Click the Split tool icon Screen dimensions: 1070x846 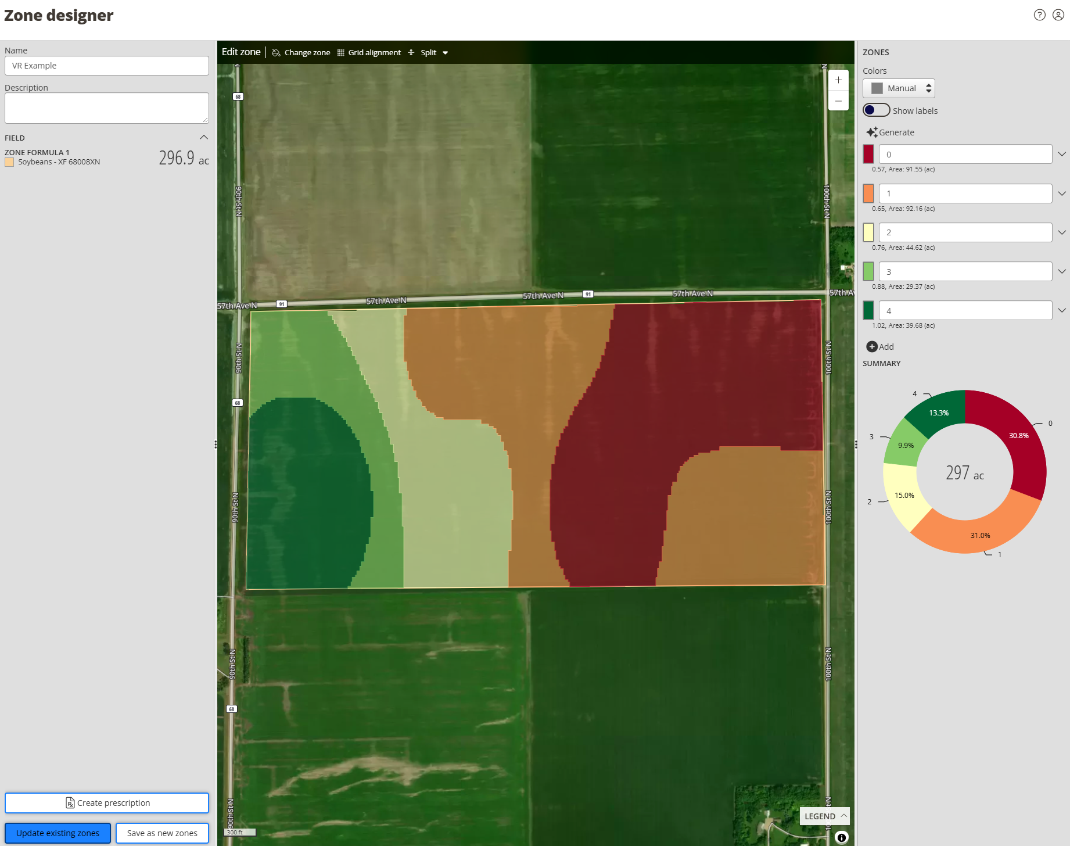tap(411, 52)
